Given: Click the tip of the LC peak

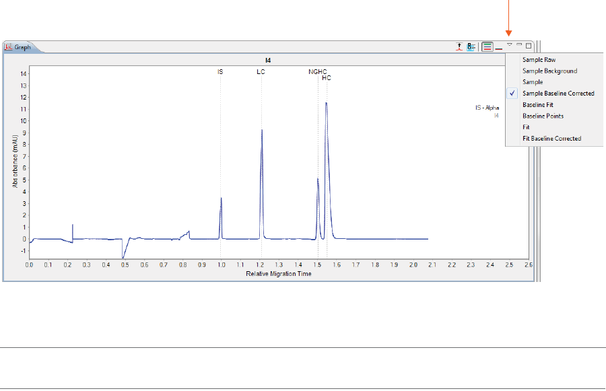Looking at the screenshot, I should [x=262, y=130].
